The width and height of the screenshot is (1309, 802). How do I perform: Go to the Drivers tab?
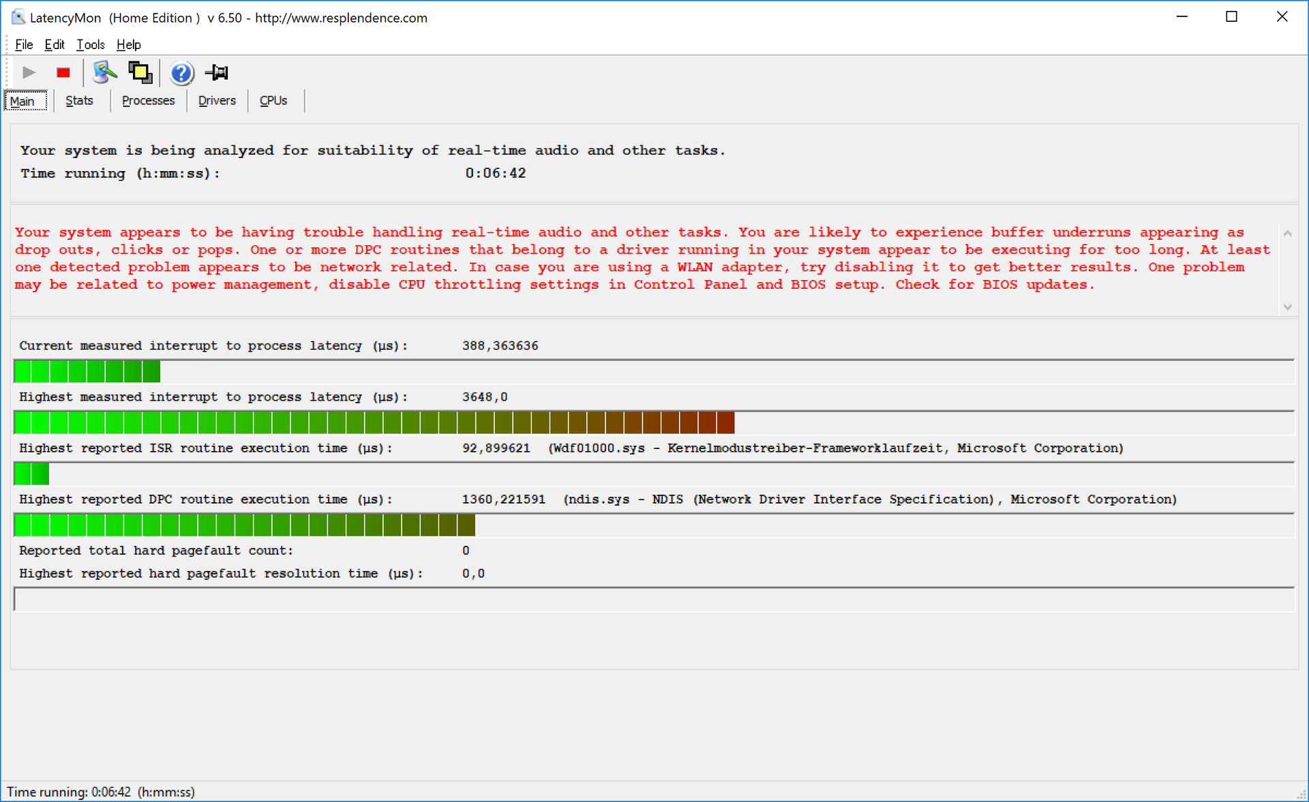(217, 101)
